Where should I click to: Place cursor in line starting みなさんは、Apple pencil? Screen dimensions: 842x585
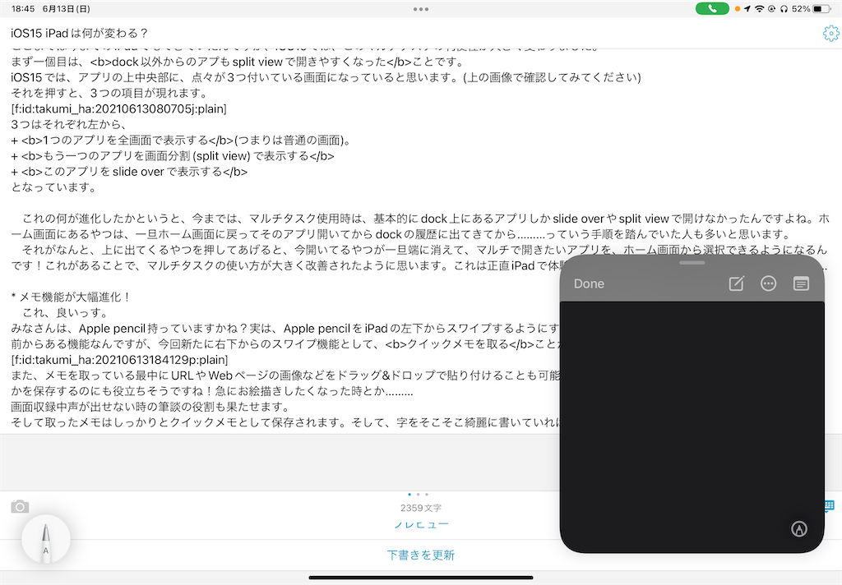(285, 329)
